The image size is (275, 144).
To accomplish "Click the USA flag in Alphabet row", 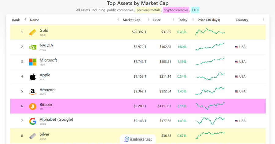I will (236, 121).
